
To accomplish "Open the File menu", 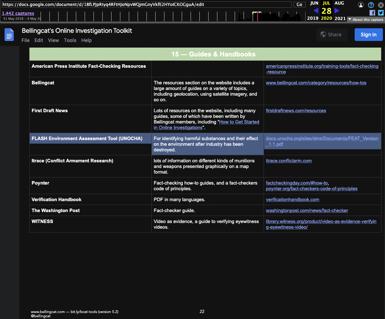I will pyautogui.click(x=25, y=40).
